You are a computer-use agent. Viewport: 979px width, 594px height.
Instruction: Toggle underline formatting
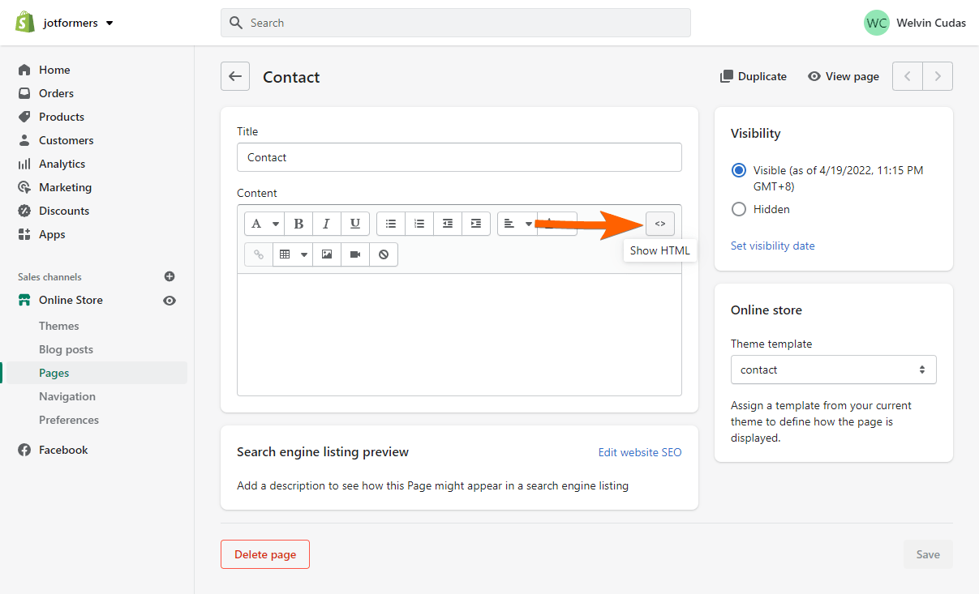tap(354, 223)
